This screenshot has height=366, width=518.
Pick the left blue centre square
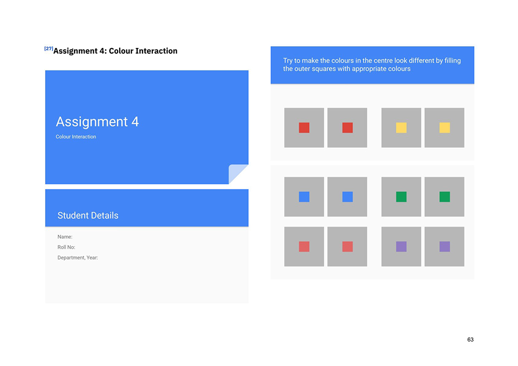click(304, 197)
